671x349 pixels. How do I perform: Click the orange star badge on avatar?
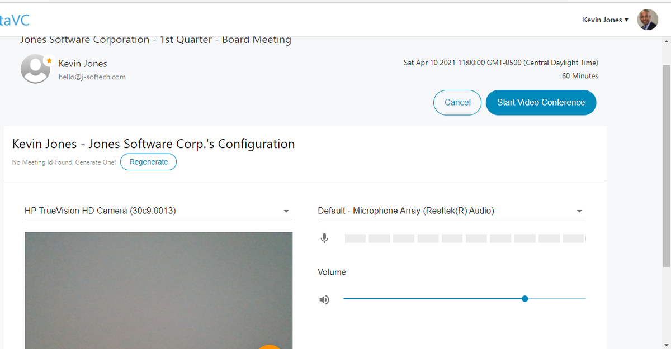(x=49, y=59)
